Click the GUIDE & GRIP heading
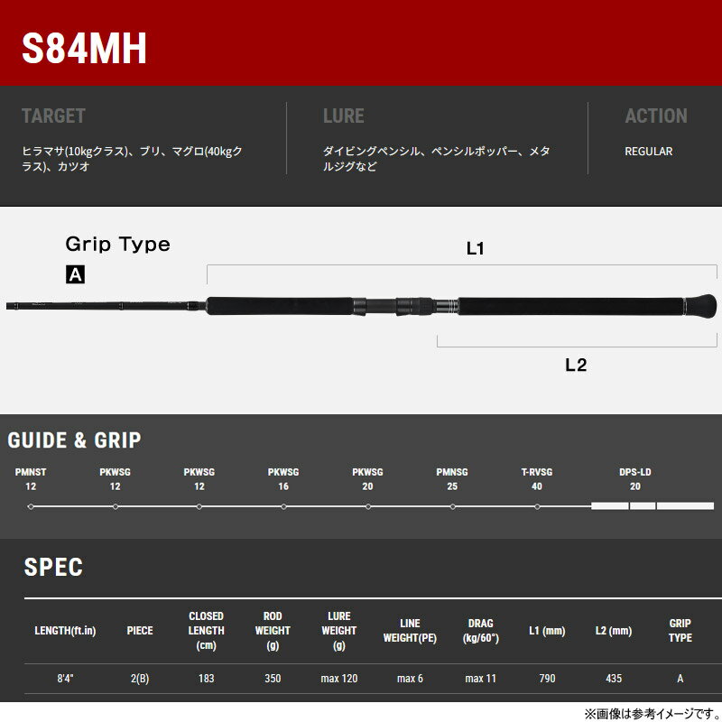Viewport: 722px width, 722px height. 74,440
